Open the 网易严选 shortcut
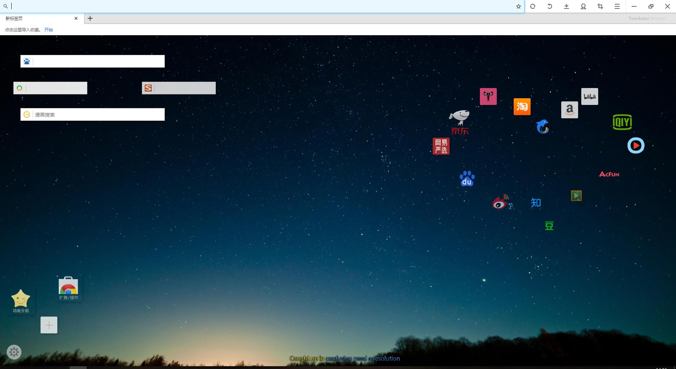The height and width of the screenshot is (369, 676). 441,146
